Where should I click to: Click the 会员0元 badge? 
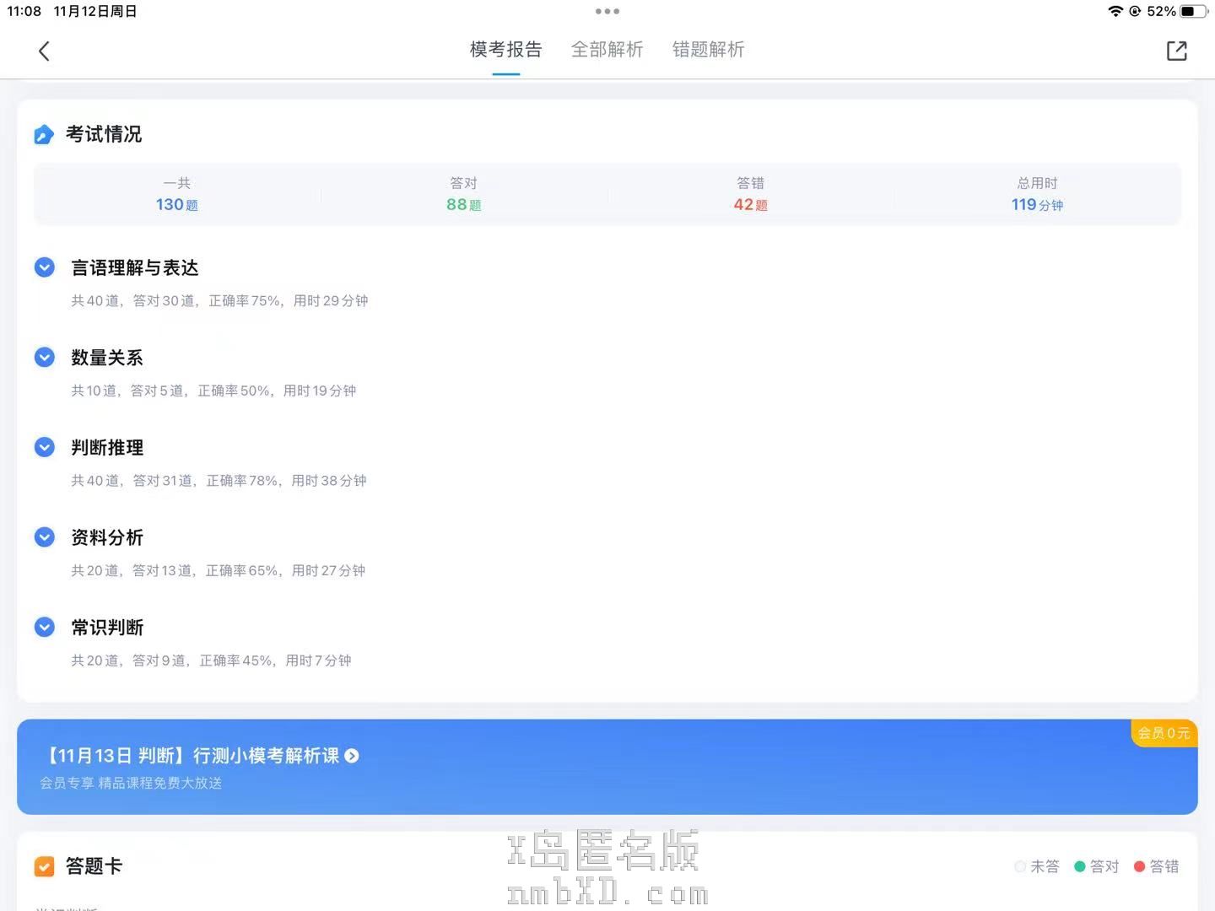pos(1164,733)
